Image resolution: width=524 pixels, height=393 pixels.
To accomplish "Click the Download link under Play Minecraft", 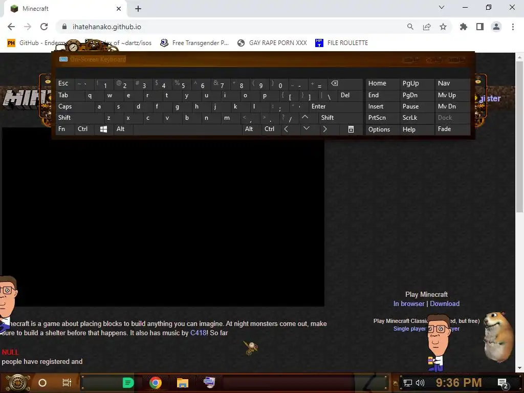I will (x=445, y=303).
